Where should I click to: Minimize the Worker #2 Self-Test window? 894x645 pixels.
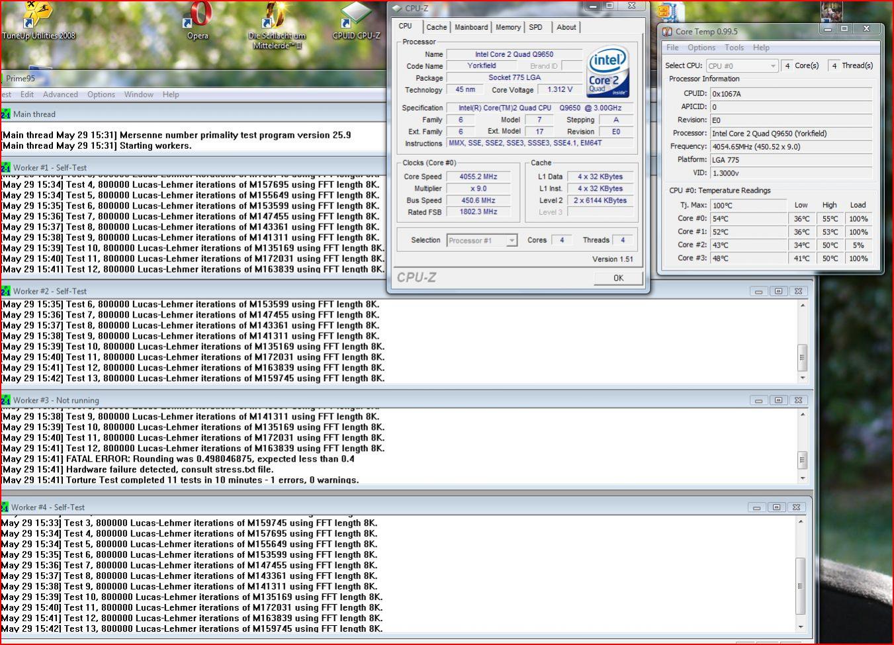758,291
